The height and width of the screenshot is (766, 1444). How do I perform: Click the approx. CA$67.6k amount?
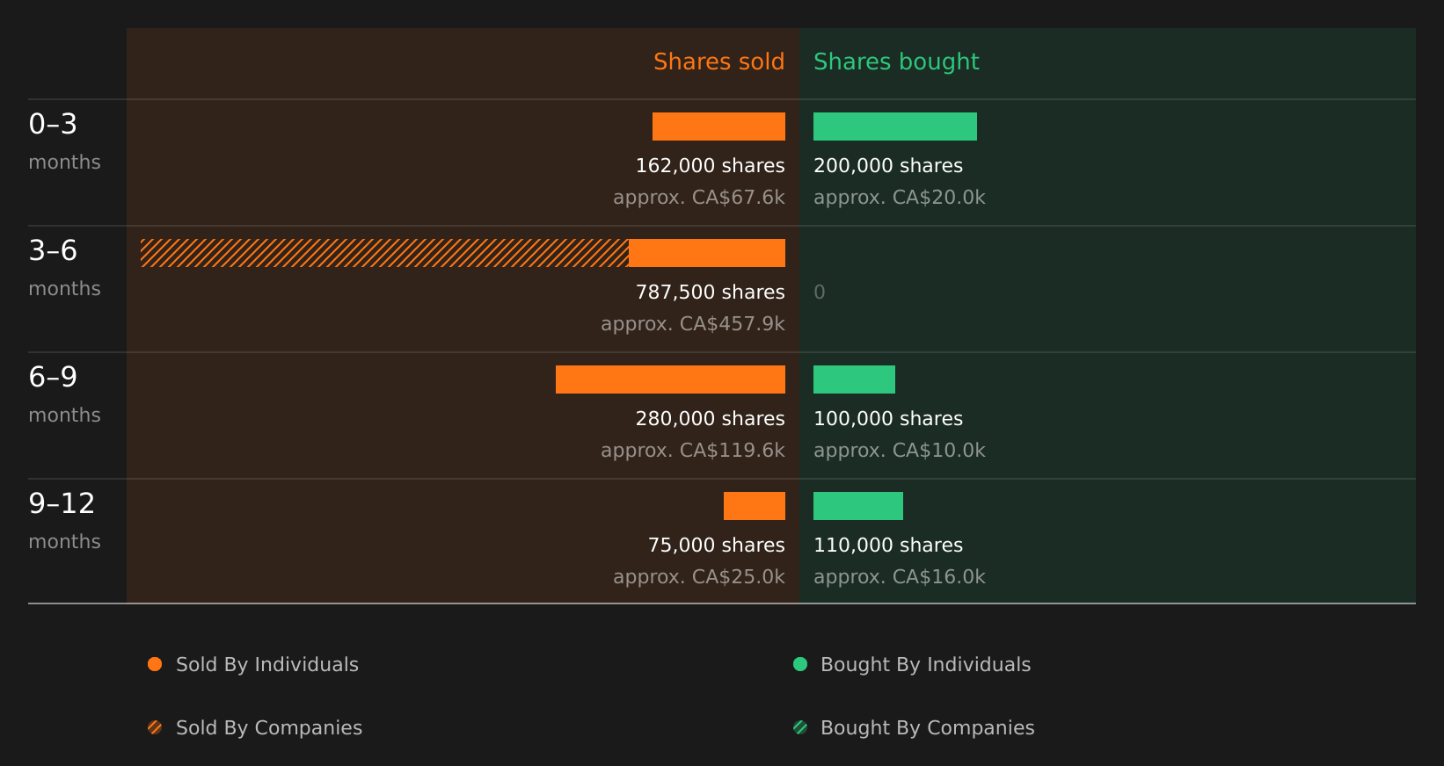coord(699,198)
